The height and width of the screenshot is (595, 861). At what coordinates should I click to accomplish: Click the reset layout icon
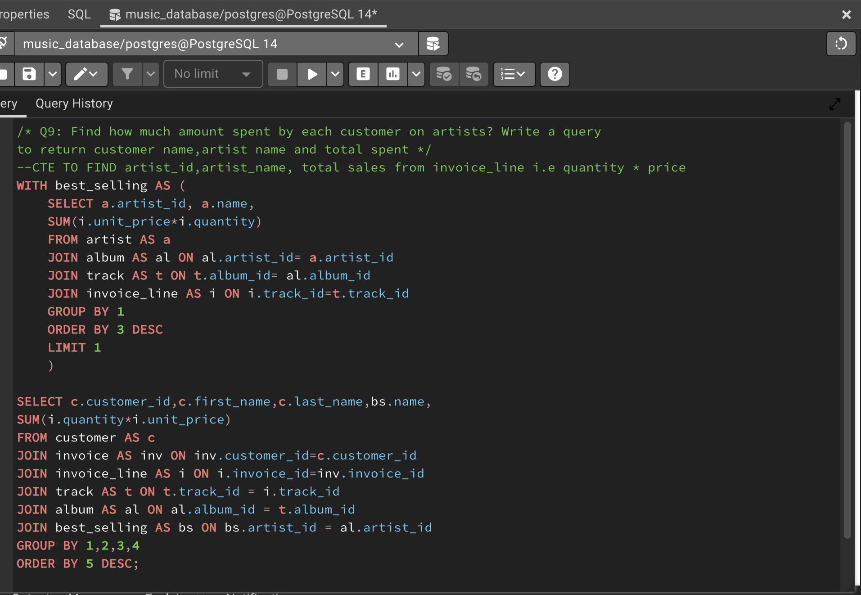pyautogui.click(x=841, y=44)
